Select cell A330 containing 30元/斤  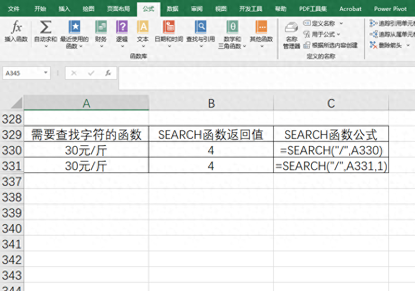pyautogui.click(x=86, y=150)
